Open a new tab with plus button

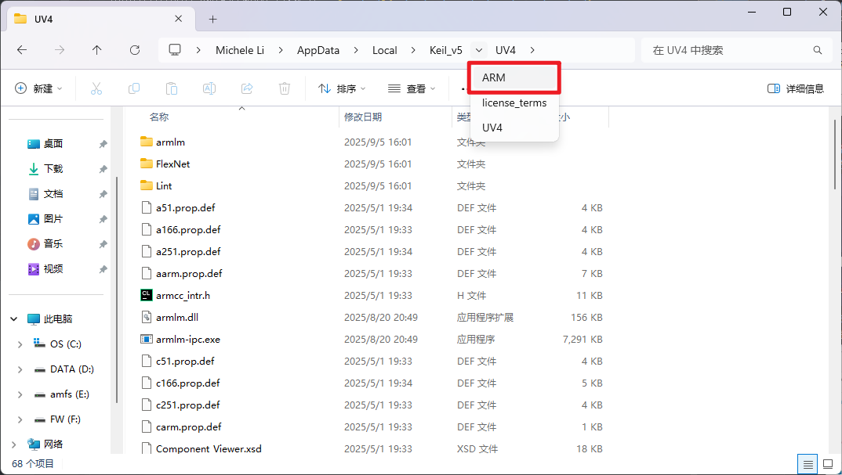[x=212, y=19]
